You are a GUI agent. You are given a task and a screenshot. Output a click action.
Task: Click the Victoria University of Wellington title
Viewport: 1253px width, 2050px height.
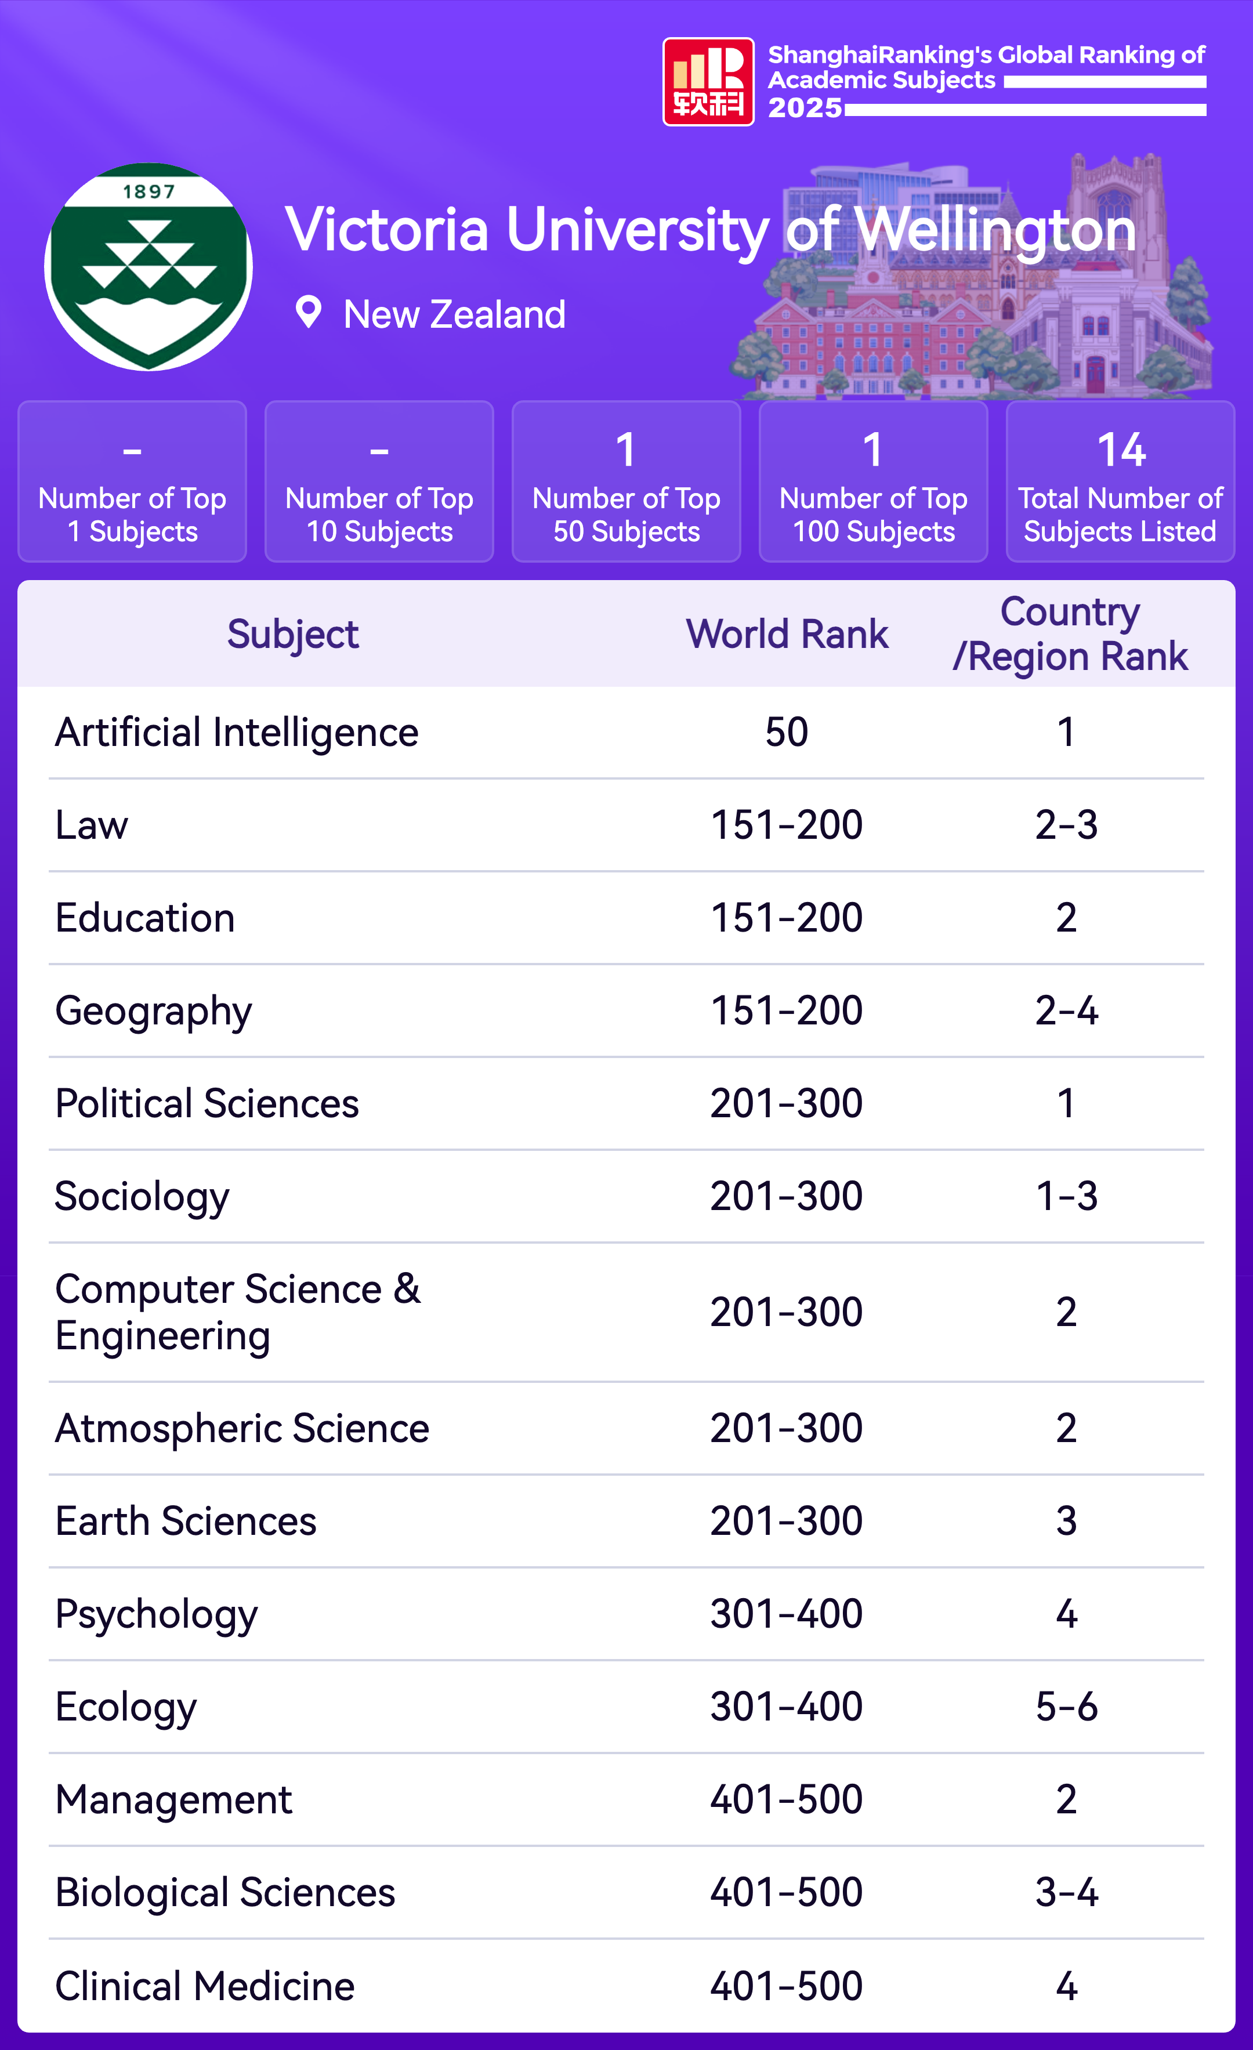709,229
